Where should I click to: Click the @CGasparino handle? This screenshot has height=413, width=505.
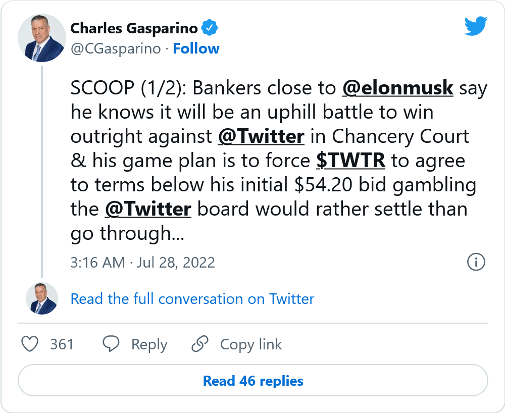coord(116,49)
